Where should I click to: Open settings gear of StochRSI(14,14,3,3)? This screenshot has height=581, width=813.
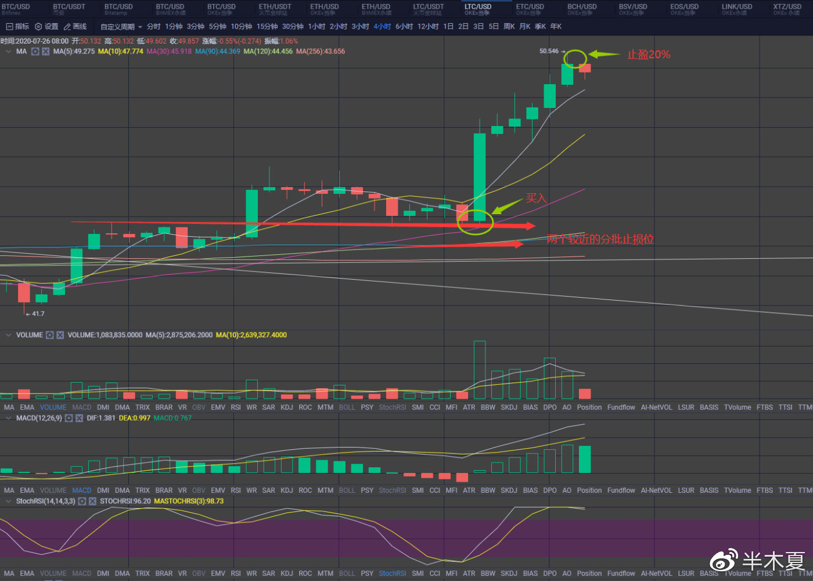[82, 501]
